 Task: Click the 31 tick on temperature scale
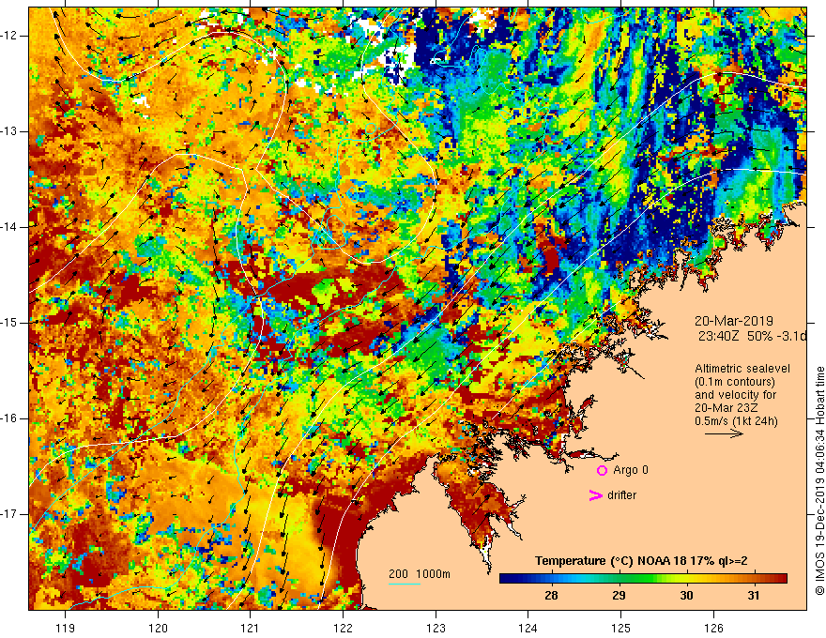pyautogui.click(x=754, y=596)
